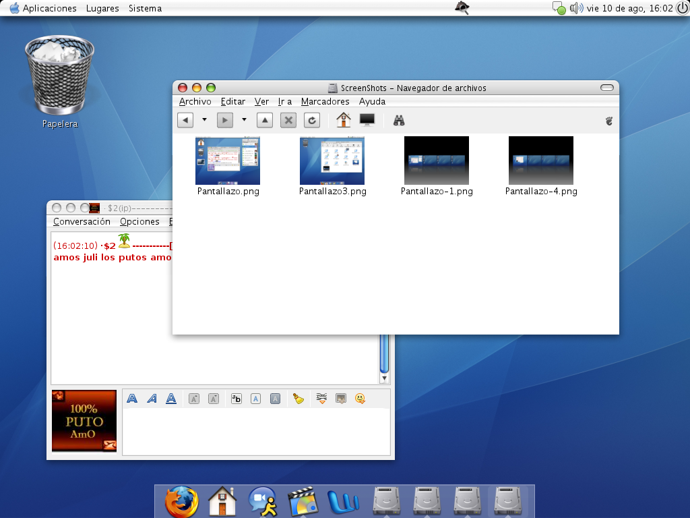Search for files with the binoculars
This screenshot has height=518, width=690.
(399, 120)
